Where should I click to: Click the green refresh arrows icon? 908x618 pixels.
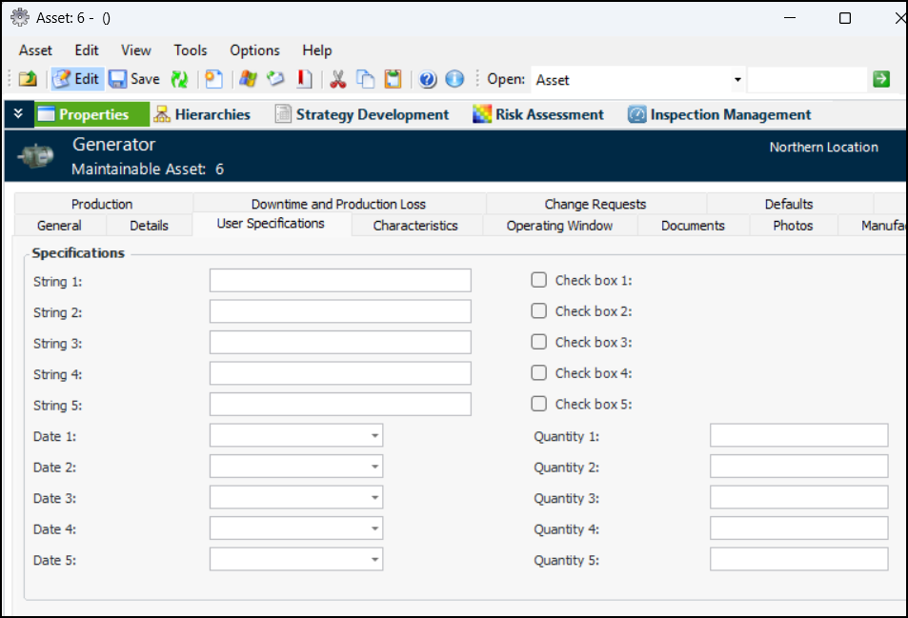(179, 80)
